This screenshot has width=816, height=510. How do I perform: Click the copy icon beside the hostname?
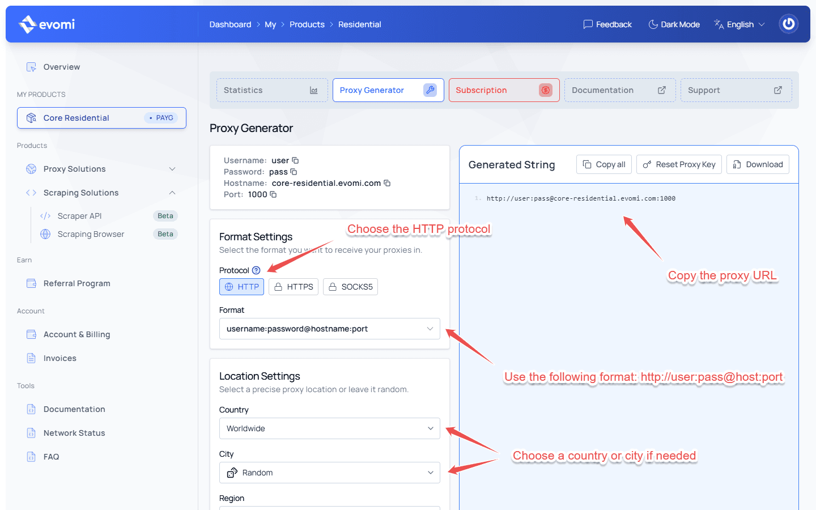tap(387, 183)
